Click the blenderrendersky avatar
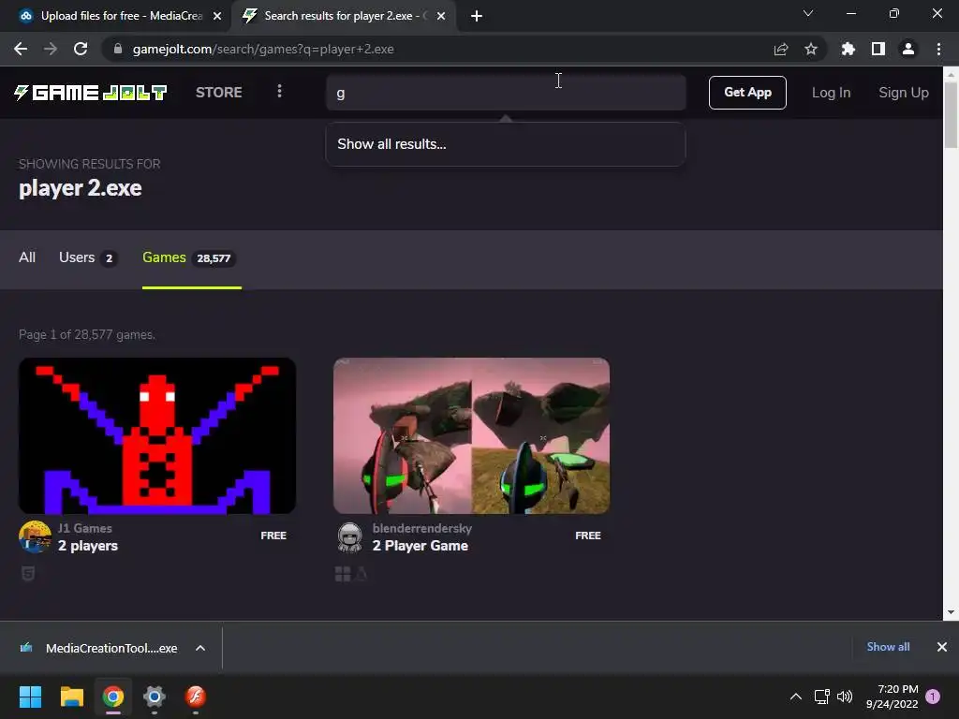 click(350, 536)
